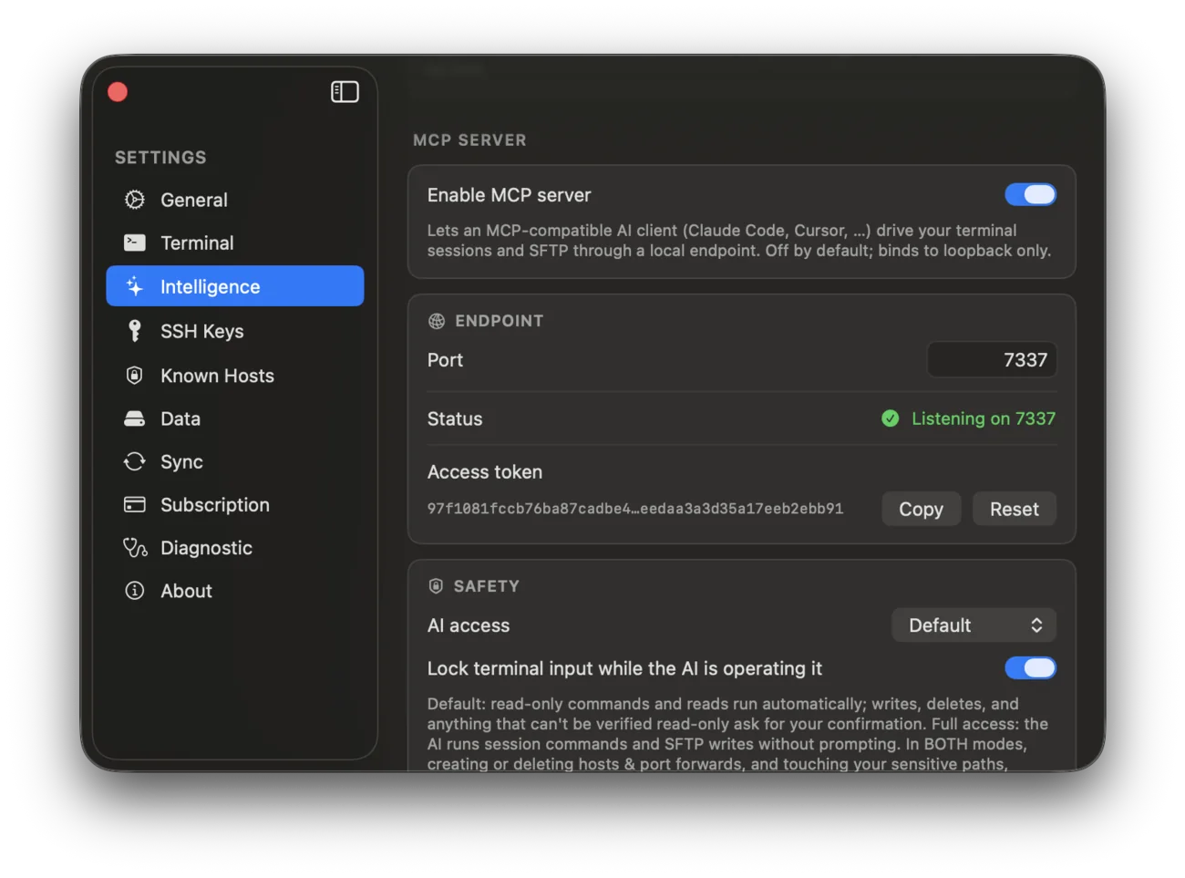Click the General gear icon

(x=135, y=200)
